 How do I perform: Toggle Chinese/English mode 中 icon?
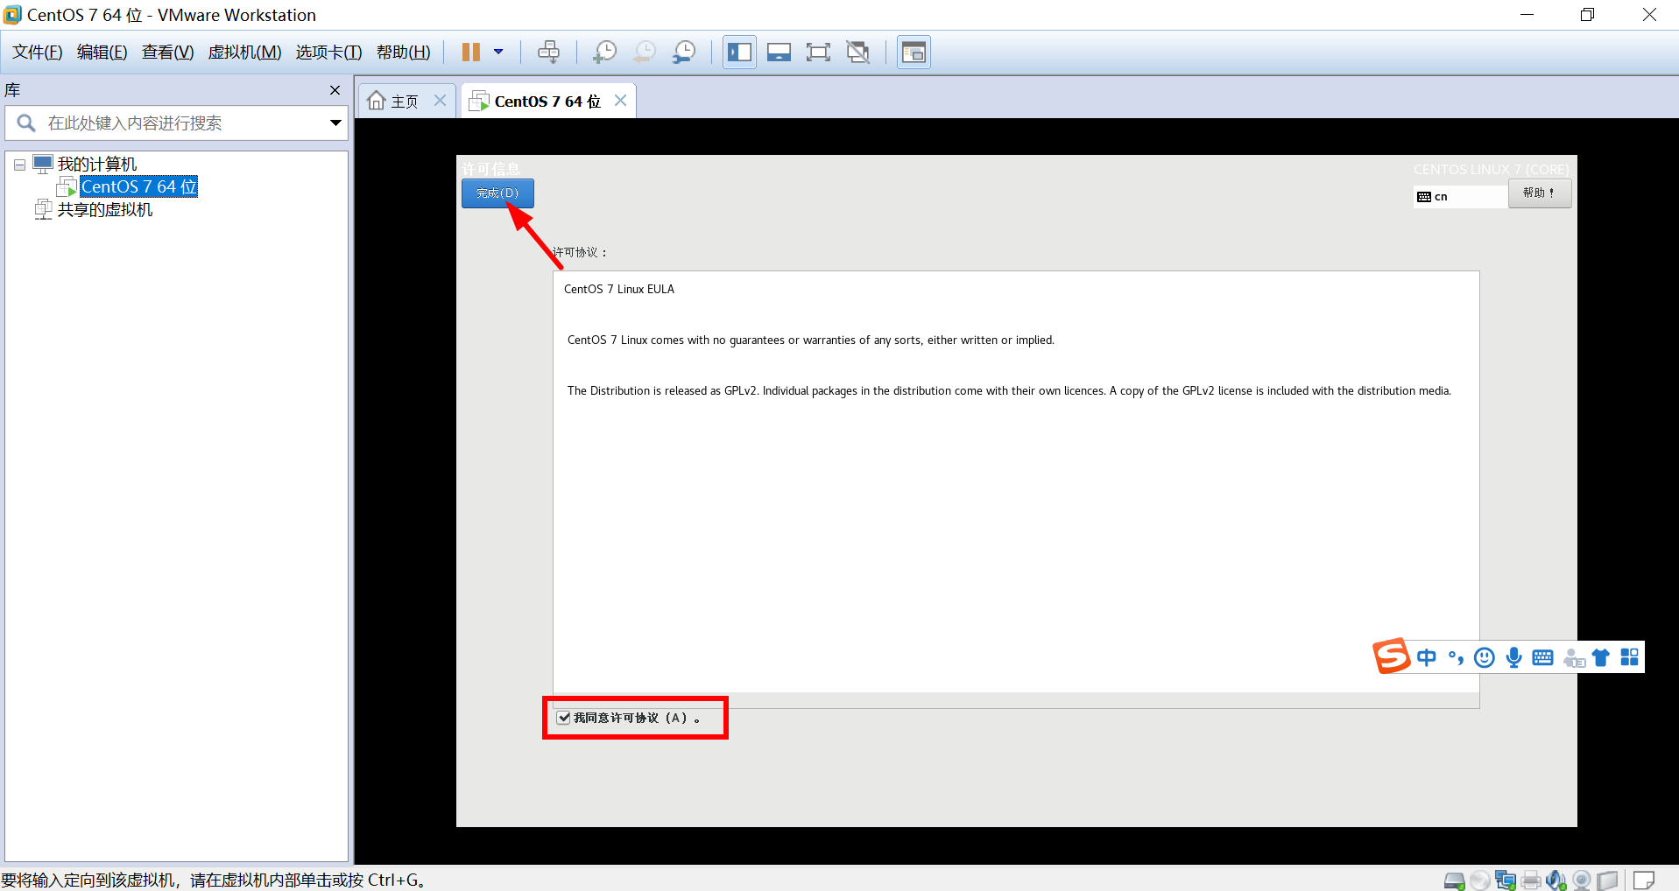[1427, 657]
